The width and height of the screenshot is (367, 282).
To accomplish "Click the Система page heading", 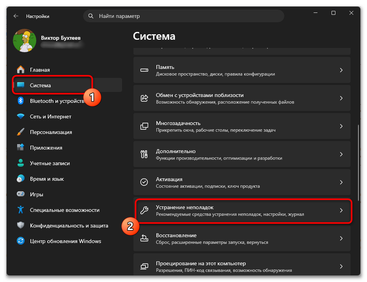I will [154, 36].
